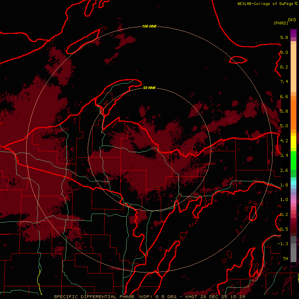Click the 6.6 scale value
Image resolution: width=299 pixels, height=299 pixels.
click(x=284, y=96)
